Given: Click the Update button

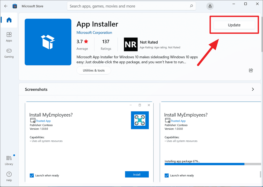Looking at the screenshot, I should 234,25.
